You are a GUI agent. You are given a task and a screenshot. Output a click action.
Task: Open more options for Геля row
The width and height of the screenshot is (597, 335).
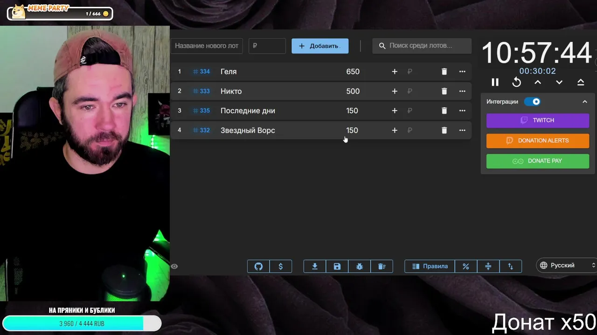[x=462, y=72]
